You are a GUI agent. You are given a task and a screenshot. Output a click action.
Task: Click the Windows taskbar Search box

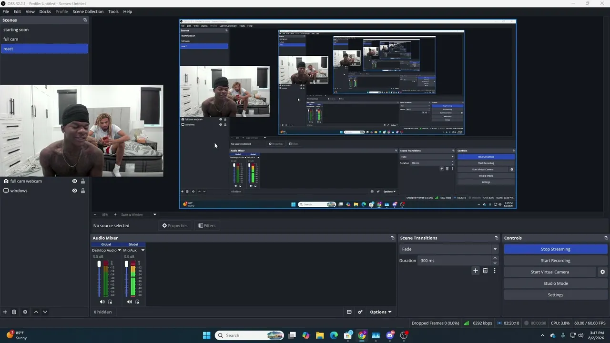coord(250,335)
